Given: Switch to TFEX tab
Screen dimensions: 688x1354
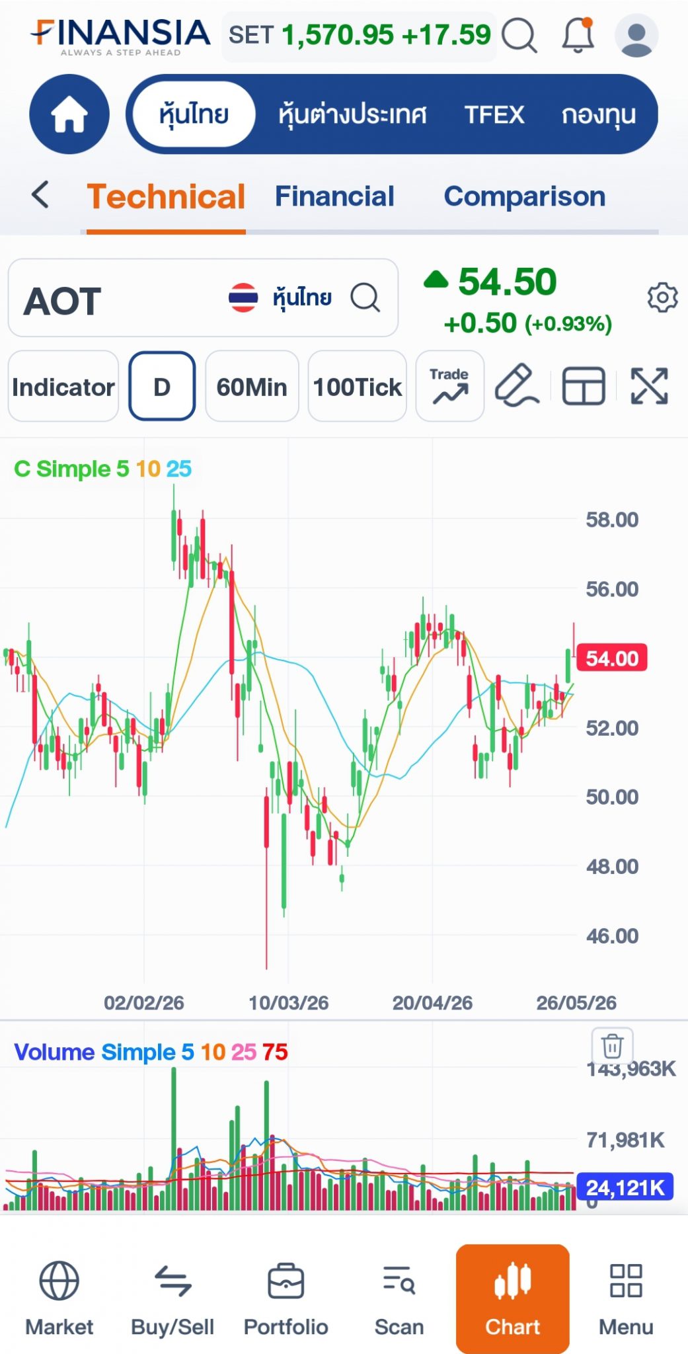Looking at the screenshot, I should click(x=494, y=114).
